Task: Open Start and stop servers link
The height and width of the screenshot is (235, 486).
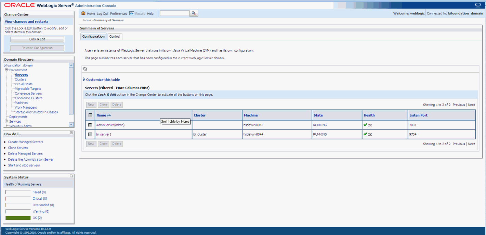Action: 24,165
